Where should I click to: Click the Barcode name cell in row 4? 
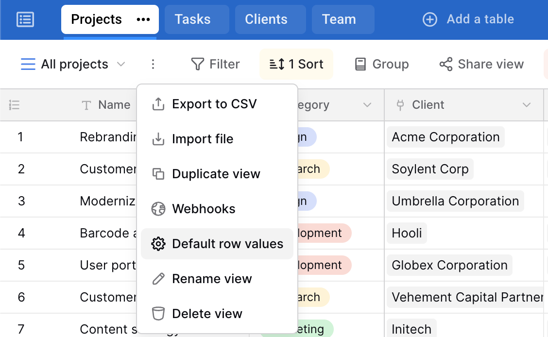(108, 233)
